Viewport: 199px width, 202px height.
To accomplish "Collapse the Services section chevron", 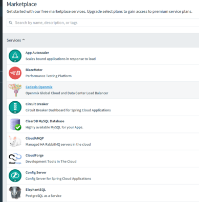I will [x=24, y=40].
